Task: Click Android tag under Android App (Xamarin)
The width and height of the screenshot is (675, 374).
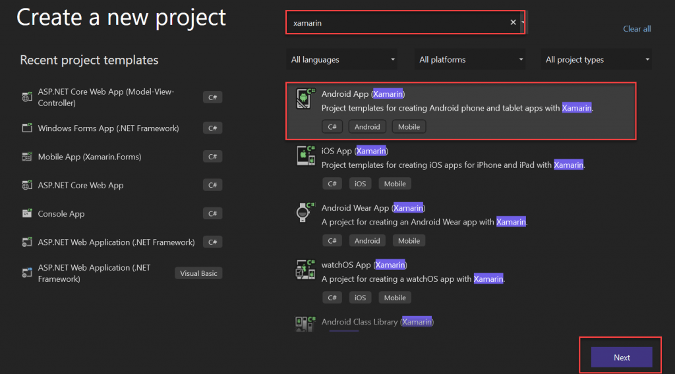Action: coord(367,127)
